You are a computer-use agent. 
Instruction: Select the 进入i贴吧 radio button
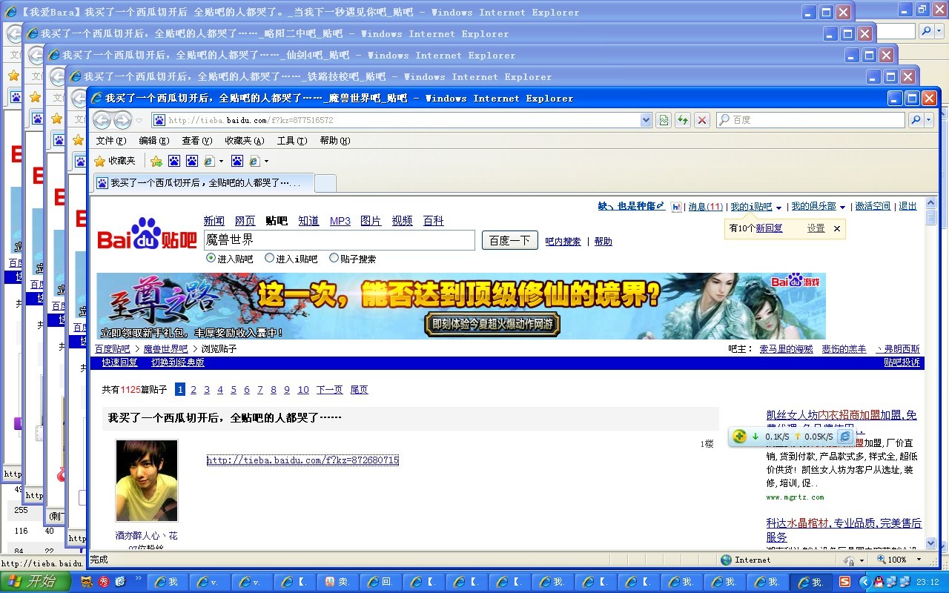tap(269, 259)
